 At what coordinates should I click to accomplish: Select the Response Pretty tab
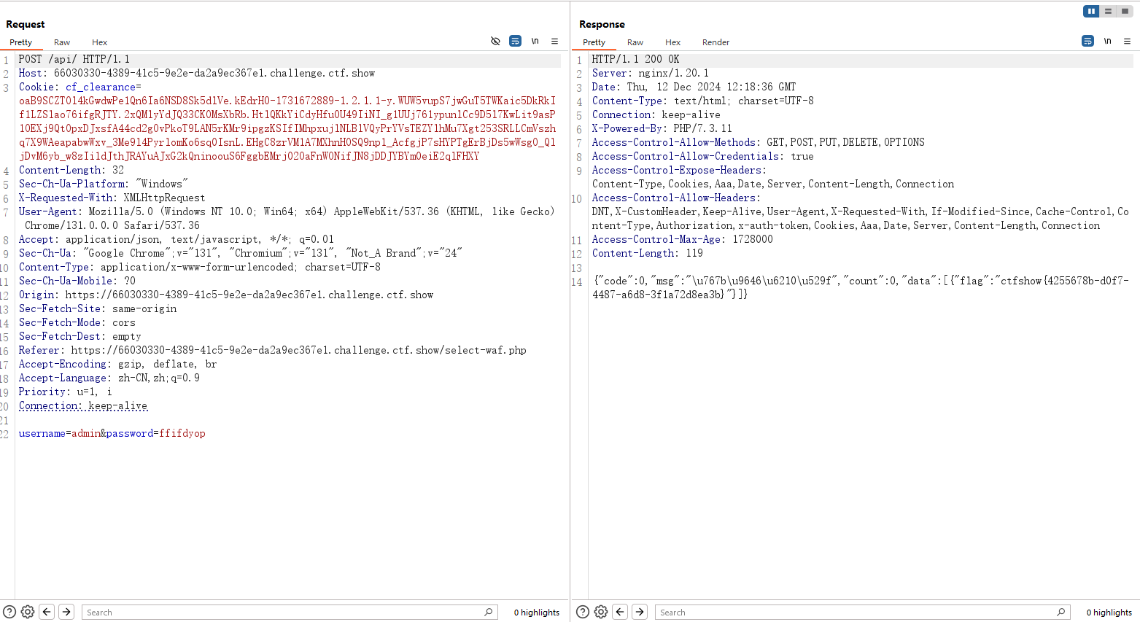pos(594,42)
